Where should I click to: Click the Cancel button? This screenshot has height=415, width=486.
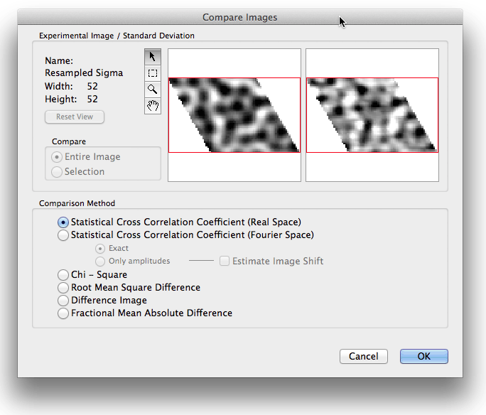tap(364, 357)
